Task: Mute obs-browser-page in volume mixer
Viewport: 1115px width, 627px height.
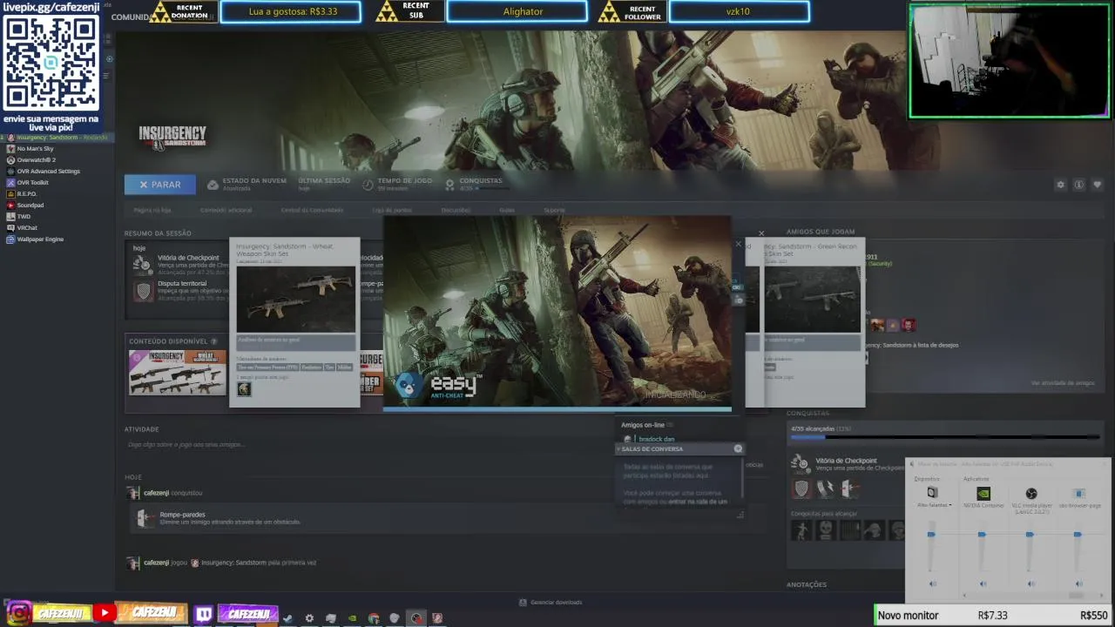Action: (x=1079, y=584)
